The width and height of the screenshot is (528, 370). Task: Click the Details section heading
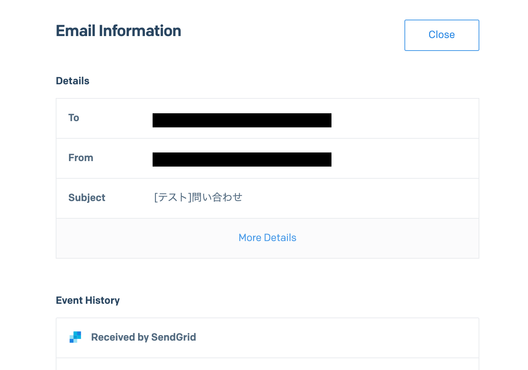(73, 81)
